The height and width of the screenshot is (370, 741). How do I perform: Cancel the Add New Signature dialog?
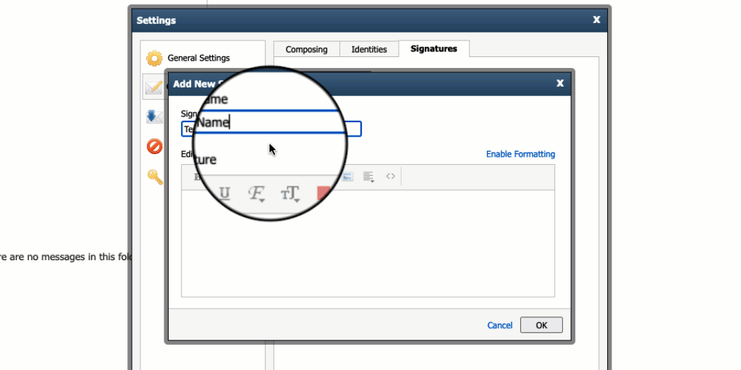(x=499, y=325)
